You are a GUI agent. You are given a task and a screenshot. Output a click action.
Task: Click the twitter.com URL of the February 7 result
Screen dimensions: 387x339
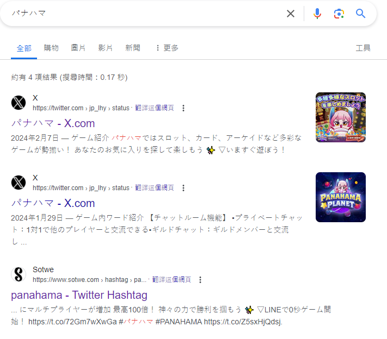point(81,108)
